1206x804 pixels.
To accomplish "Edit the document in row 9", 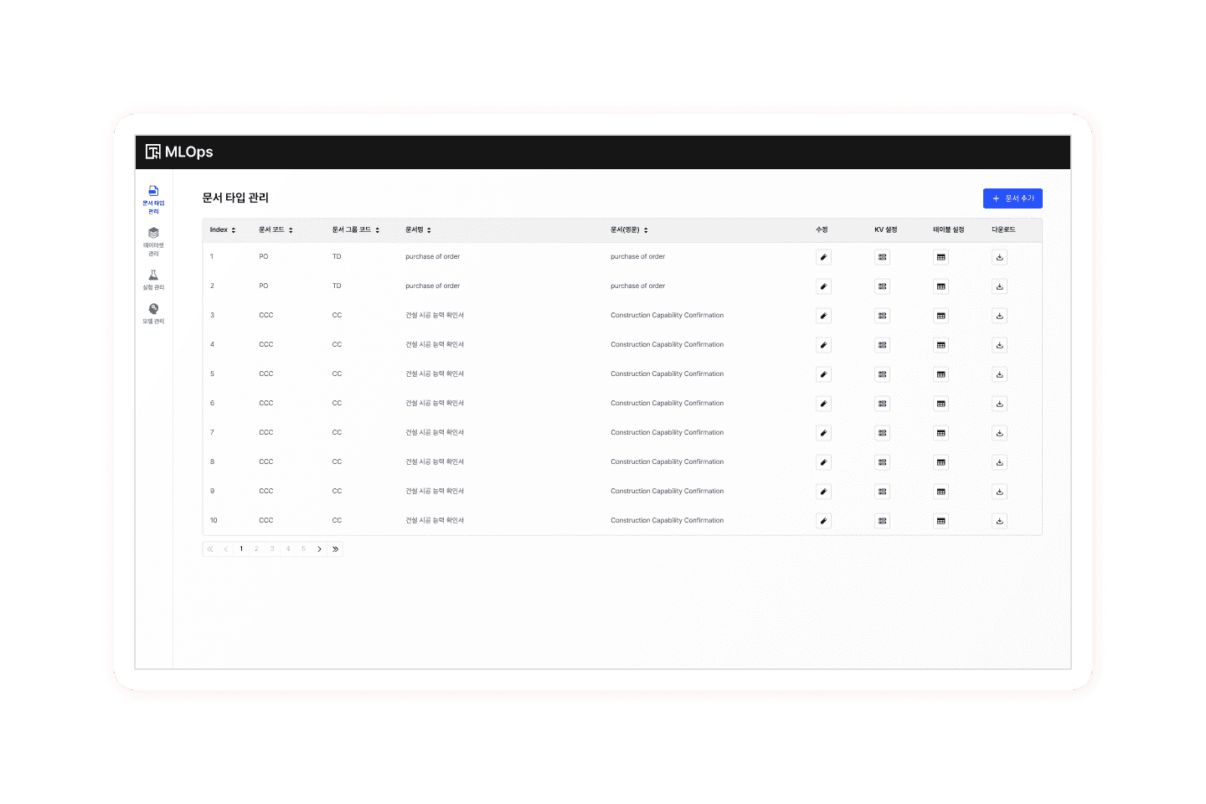I will point(824,492).
